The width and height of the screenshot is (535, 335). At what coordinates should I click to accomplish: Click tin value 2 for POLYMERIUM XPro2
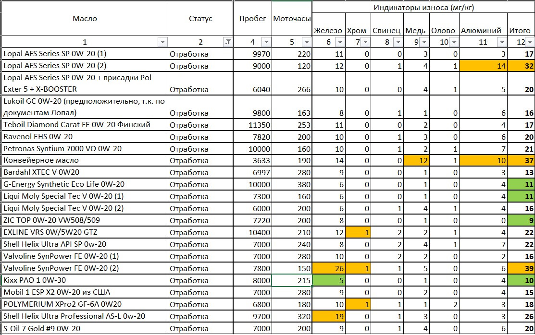(444, 304)
